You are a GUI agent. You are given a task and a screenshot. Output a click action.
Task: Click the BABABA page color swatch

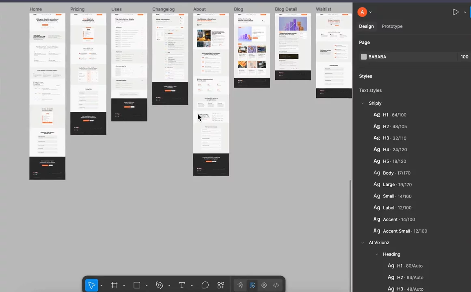[x=363, y=57]
